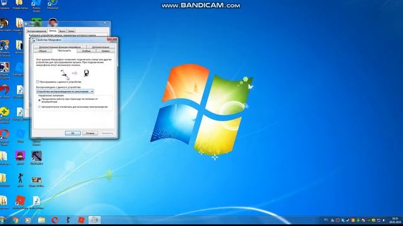Click the headphones icon in dialog
This screenshot has width=403, height=226.
pyautogui.click(x=87, y=73)
